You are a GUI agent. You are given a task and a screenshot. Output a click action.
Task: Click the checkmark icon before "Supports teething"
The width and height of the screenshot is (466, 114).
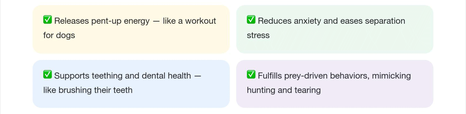pyautogui.click(x=47, y=75)
